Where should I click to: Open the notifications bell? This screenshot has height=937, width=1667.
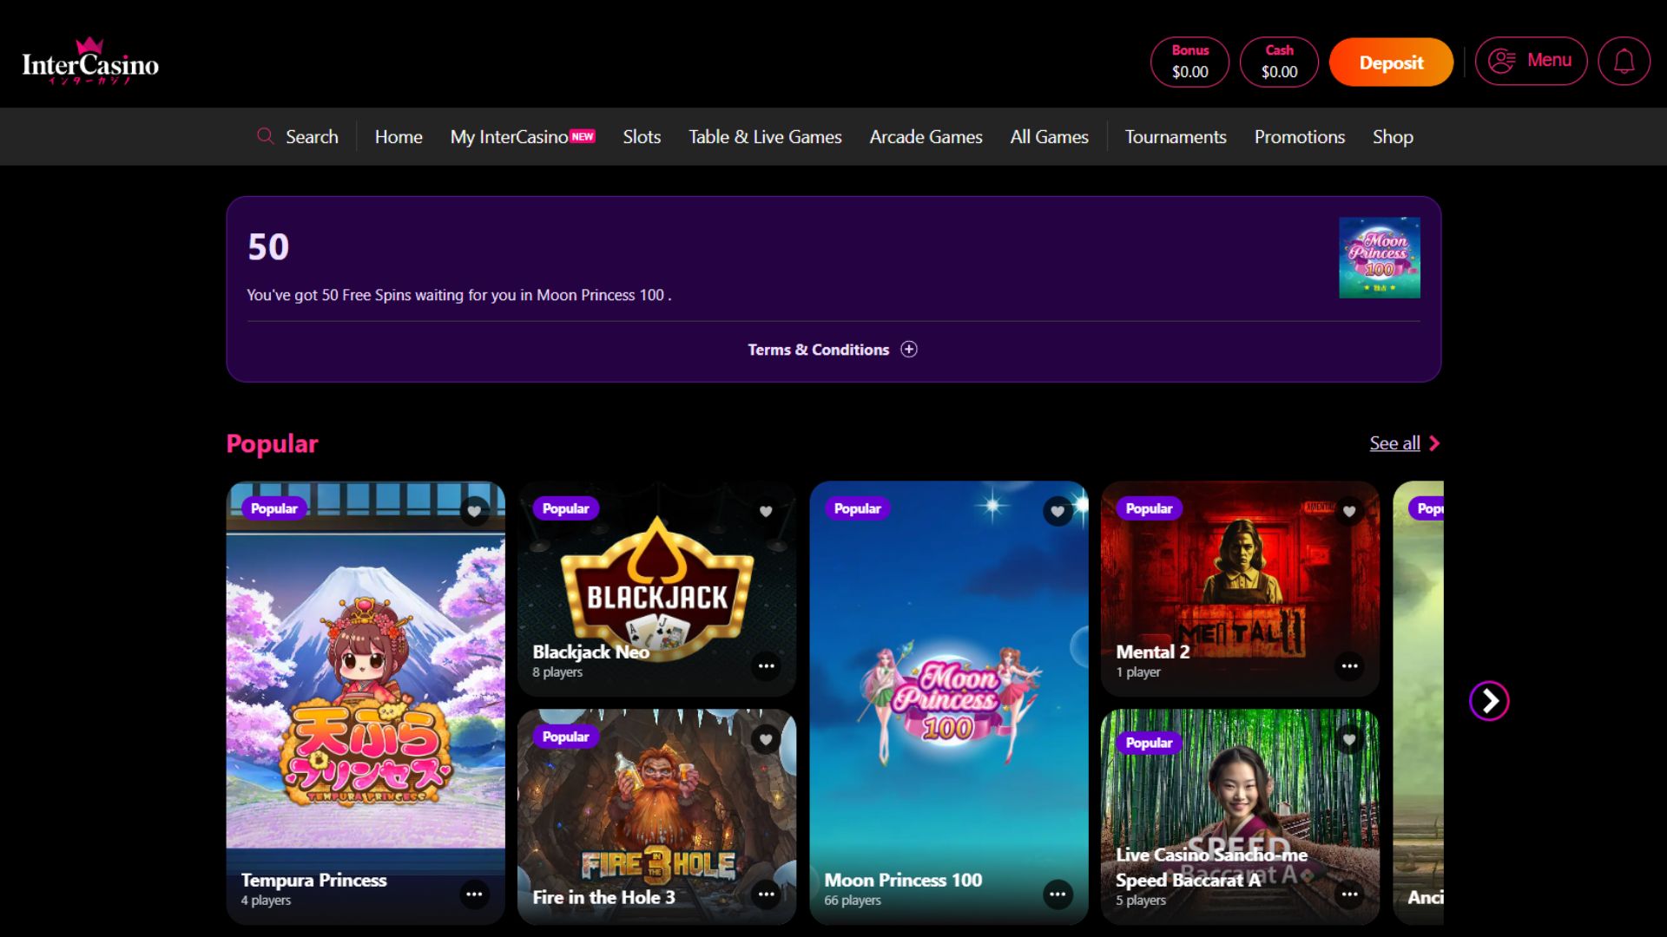1624,61
